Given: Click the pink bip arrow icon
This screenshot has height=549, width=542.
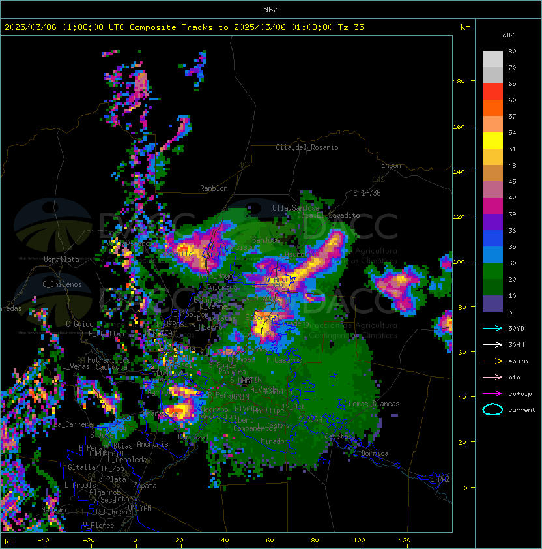Looking at the screenshot, I should (492, 377).
